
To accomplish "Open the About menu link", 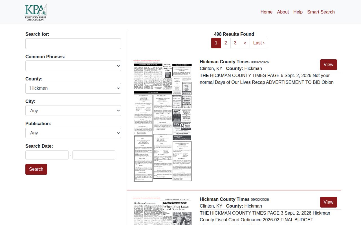I will coord(283,12).
